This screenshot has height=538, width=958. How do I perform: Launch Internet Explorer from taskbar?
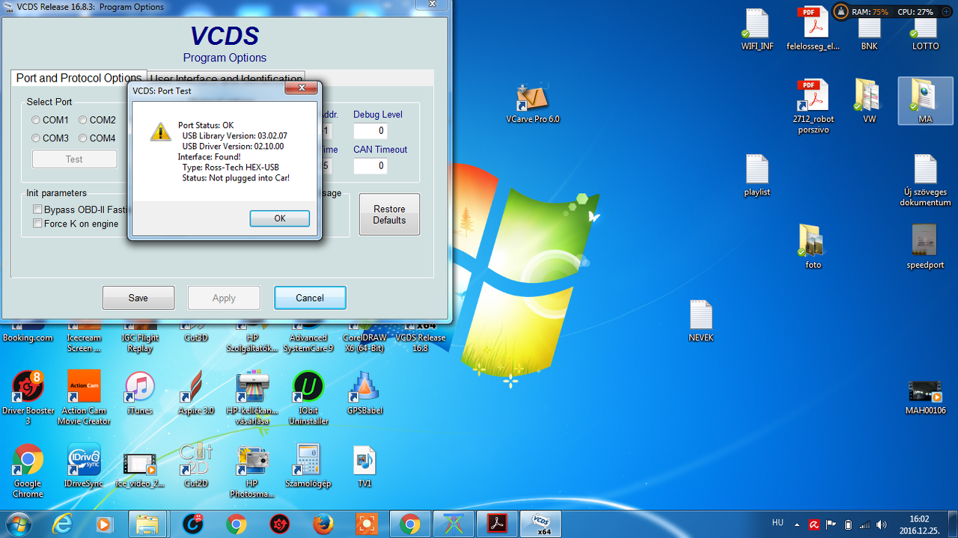(x=62, y=524)
